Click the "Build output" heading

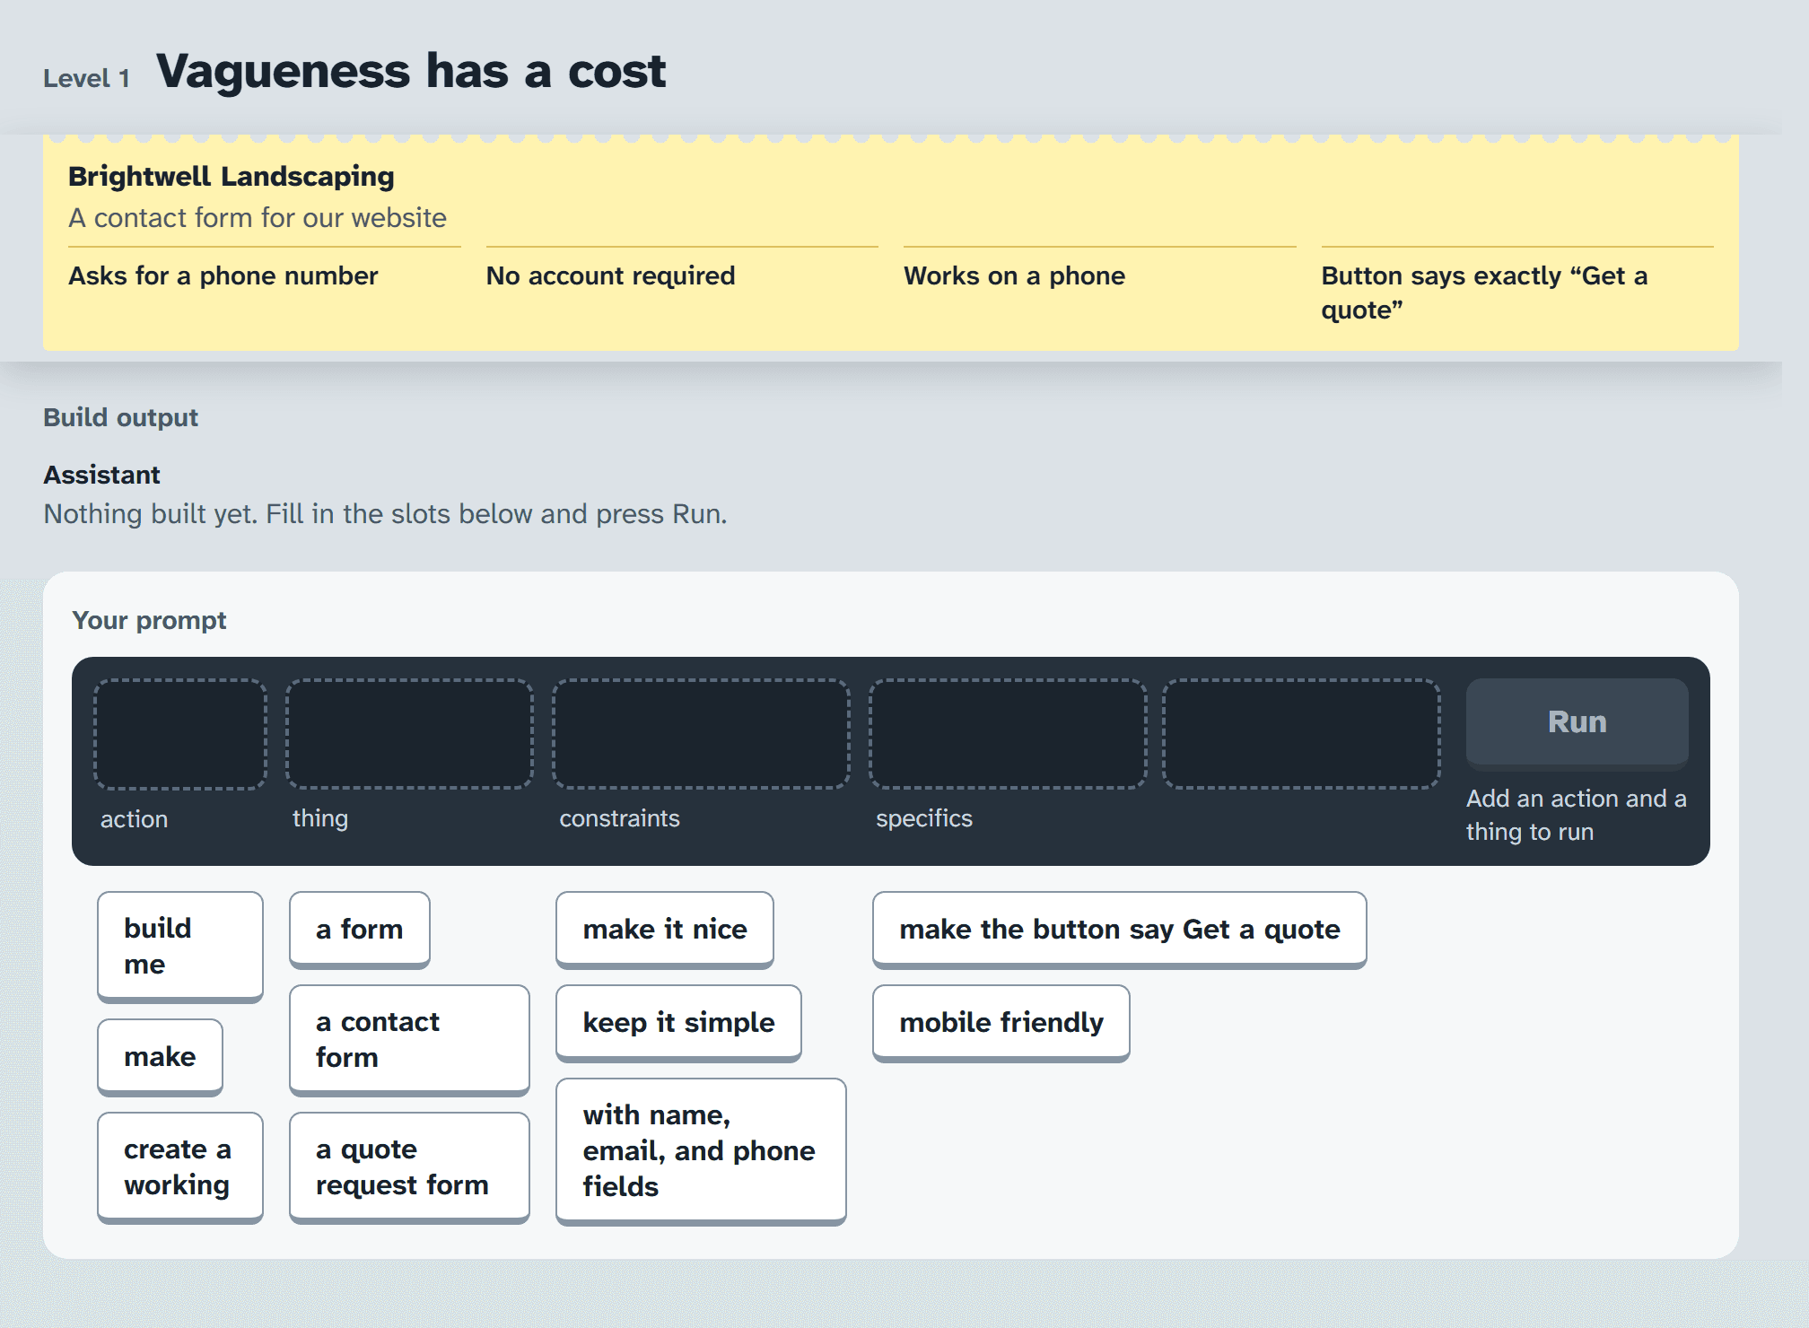[121, 417]
